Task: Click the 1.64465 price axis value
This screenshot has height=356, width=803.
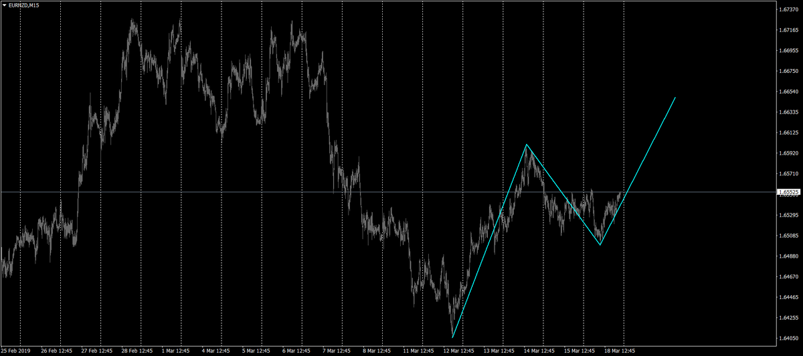Action: [x=788, y=297]
